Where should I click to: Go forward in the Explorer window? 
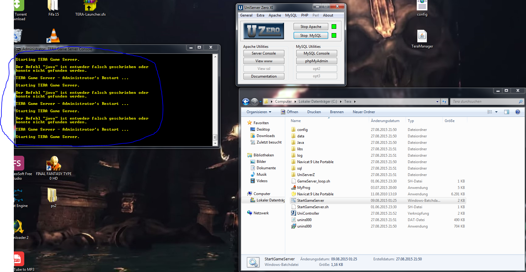point(254,102)
